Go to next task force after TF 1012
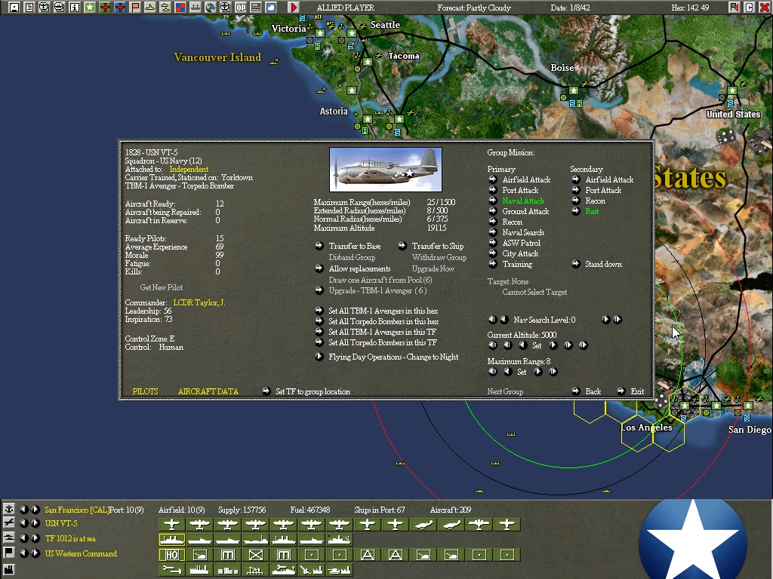The width and height of the screenshot is (773, 579). pyautogui.click(x=35, y=538)
